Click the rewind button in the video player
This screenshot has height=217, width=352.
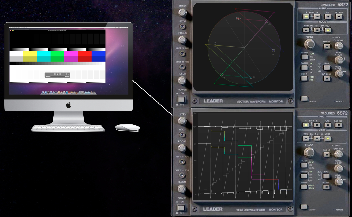[x=55, y=74]
